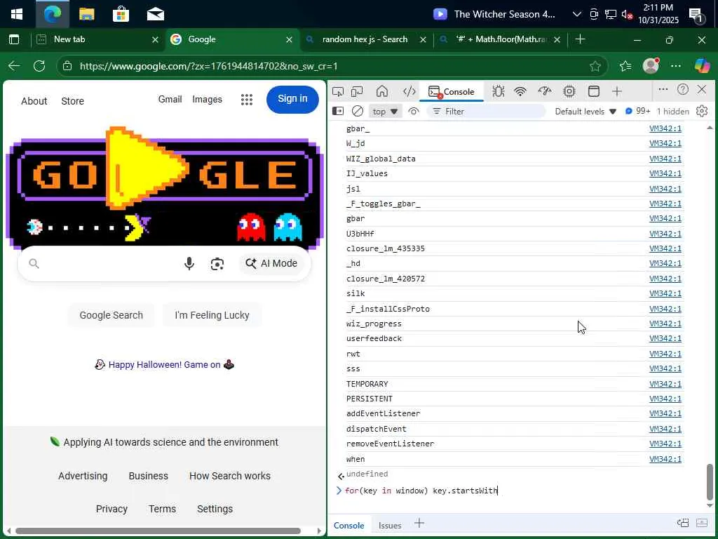
Task: Search by image camera icon
Action: click(x=217, y=264)
